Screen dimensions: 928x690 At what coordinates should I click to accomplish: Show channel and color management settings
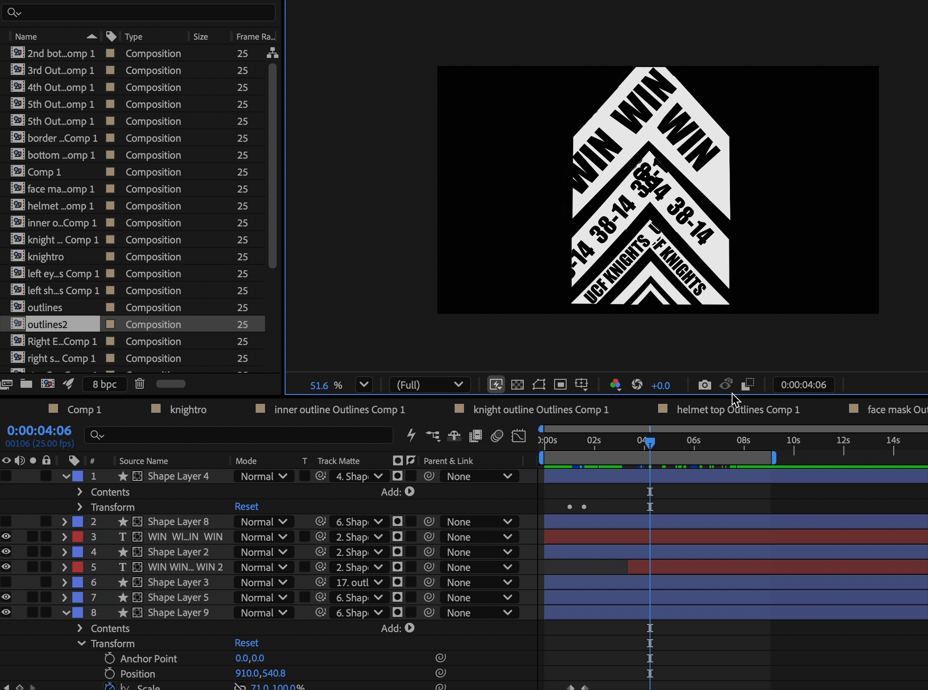pos(616,385)
